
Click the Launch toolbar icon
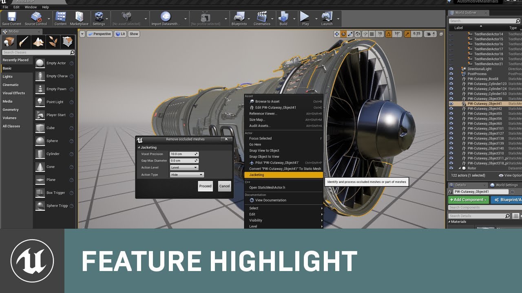(327, 17)
